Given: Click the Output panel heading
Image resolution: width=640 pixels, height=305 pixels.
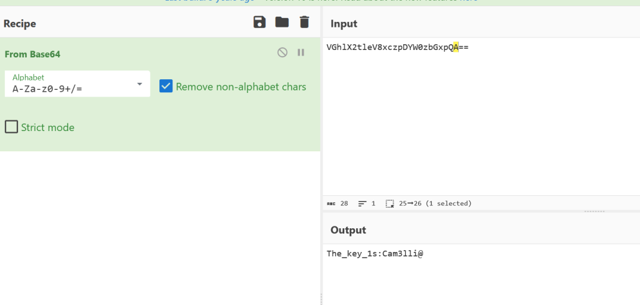Looking at the screenshot, I should (x=348, y=230).
